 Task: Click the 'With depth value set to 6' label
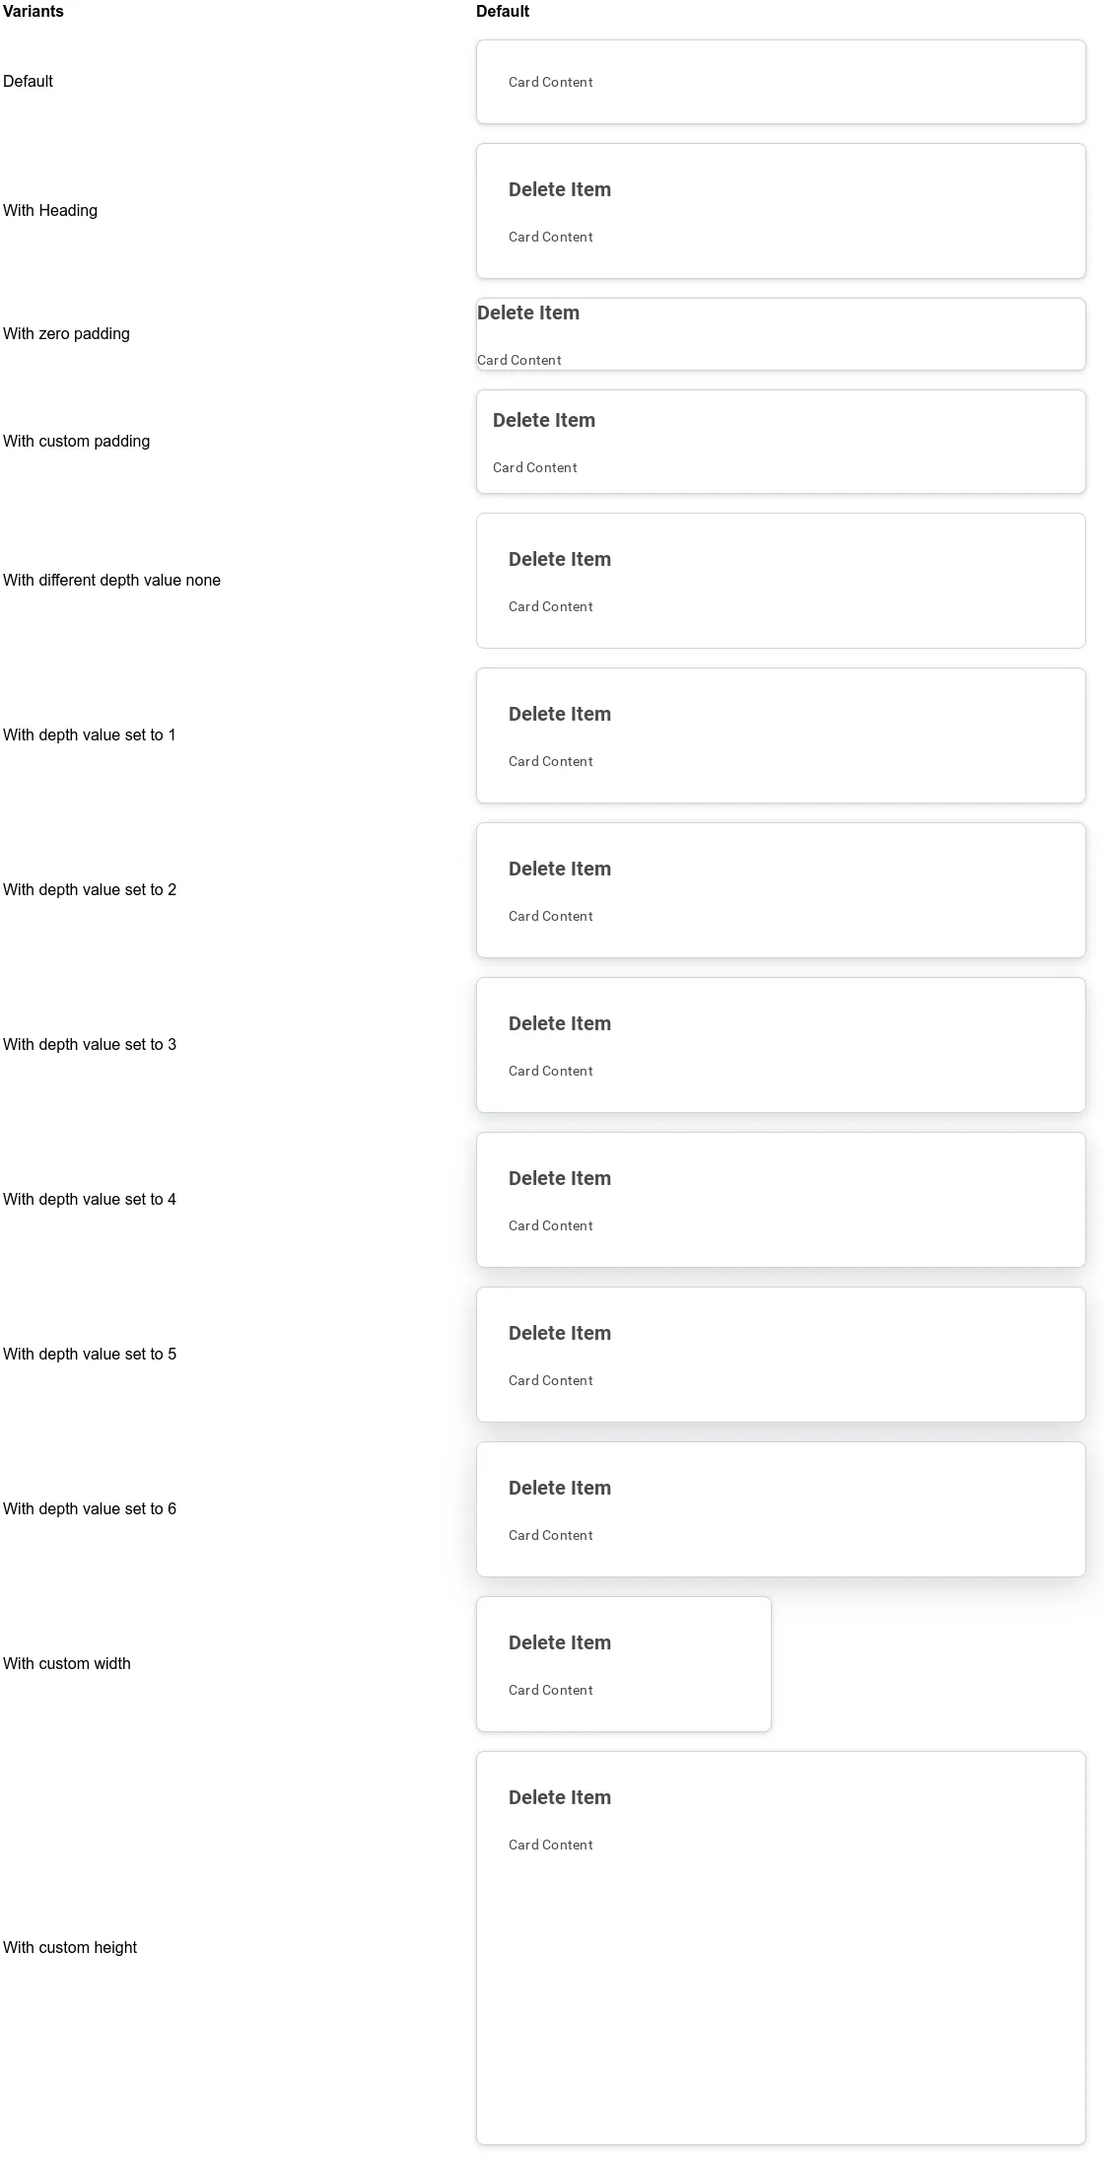click(90, 1508)
